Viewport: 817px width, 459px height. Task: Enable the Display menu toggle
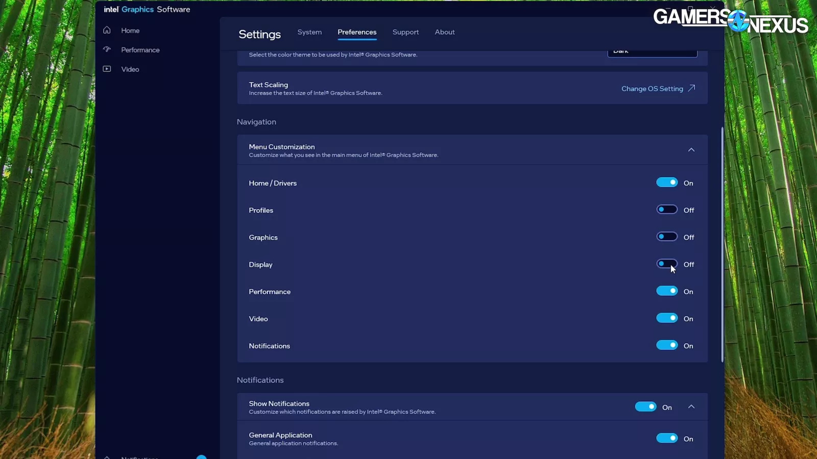[666, 264]
